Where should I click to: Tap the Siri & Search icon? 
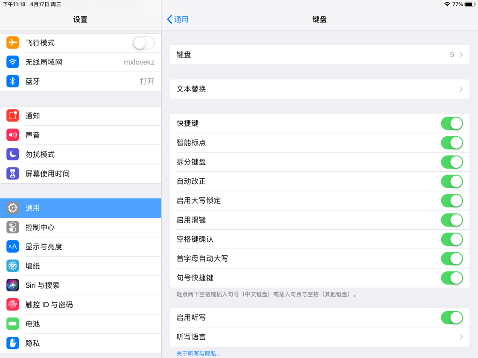[x=12, y=285]
